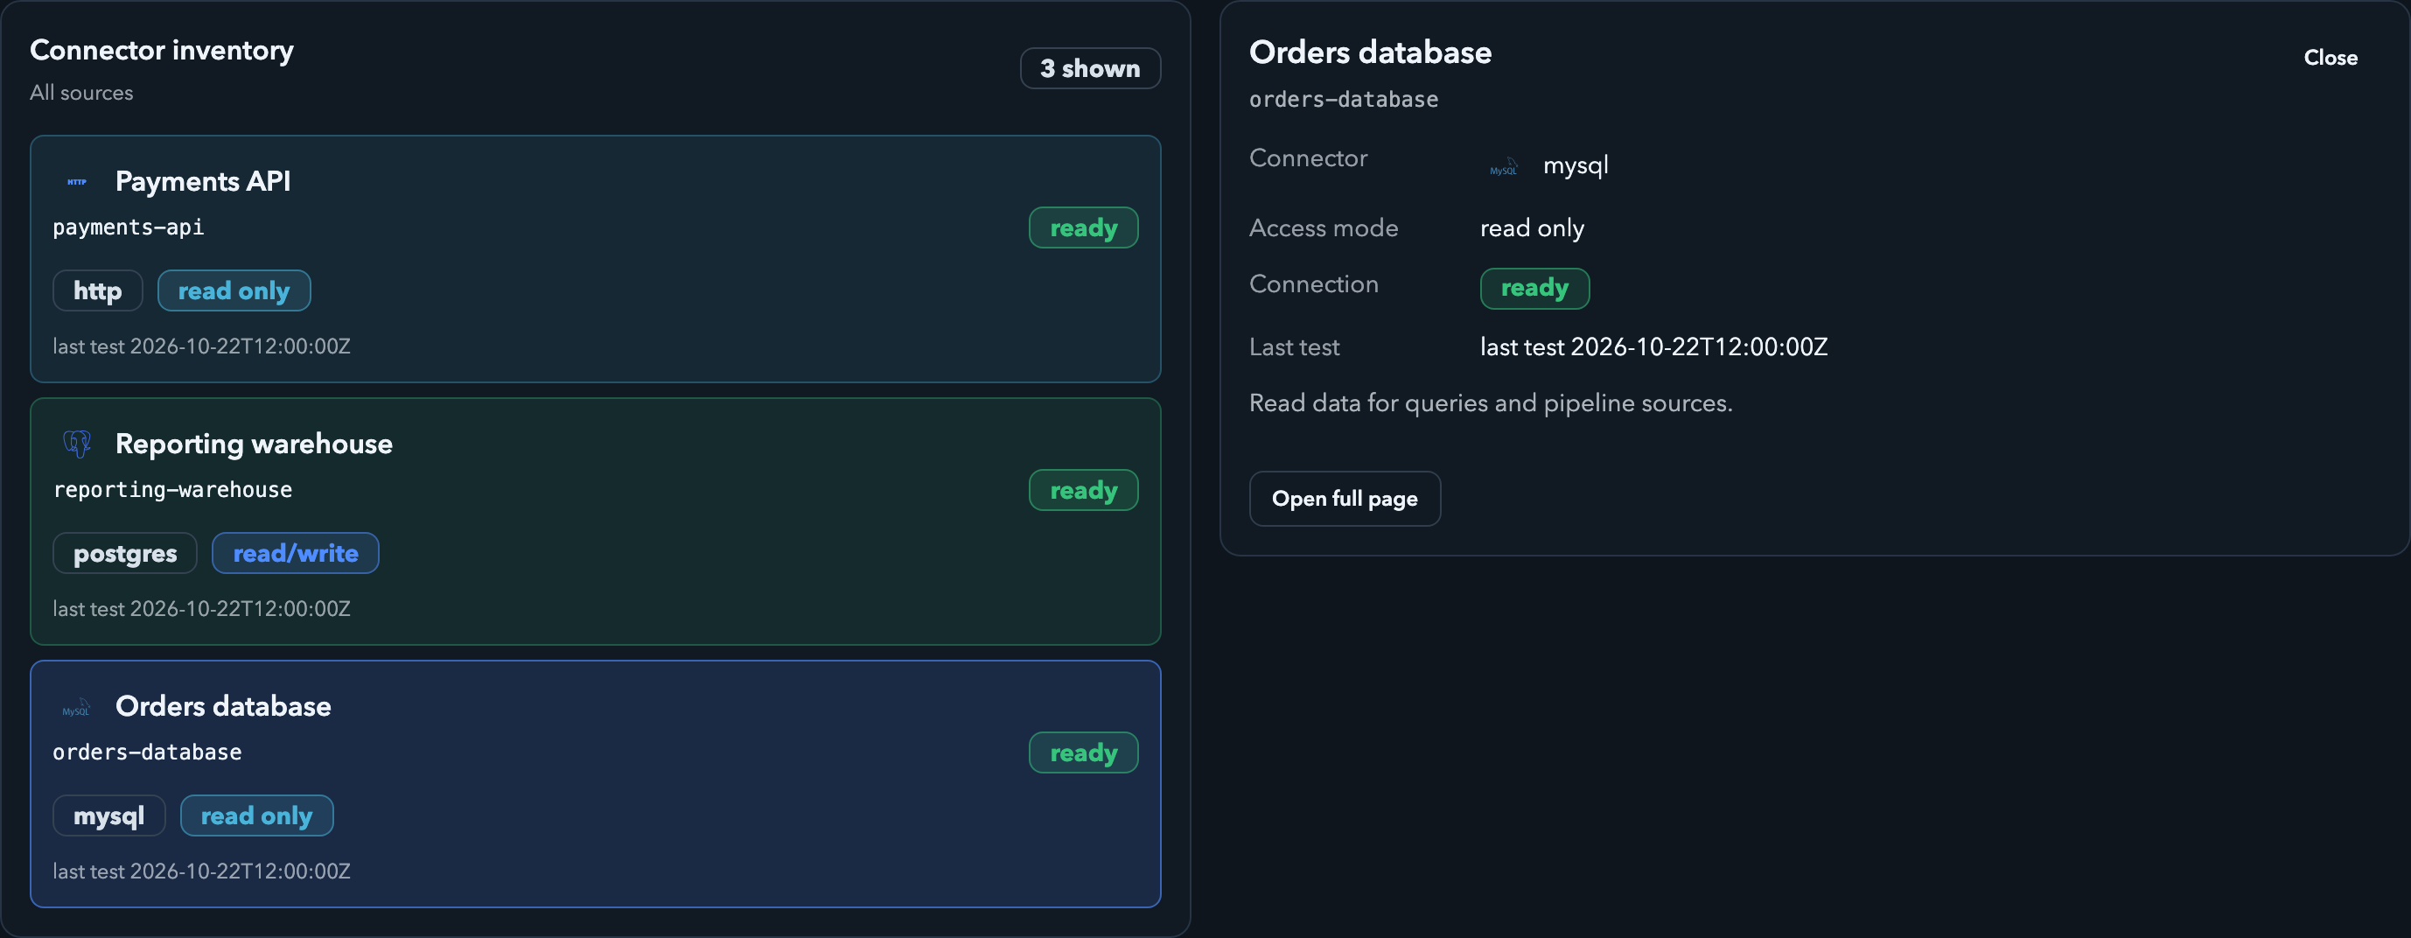Select the Reporting warehouse card title

(254, 444)
